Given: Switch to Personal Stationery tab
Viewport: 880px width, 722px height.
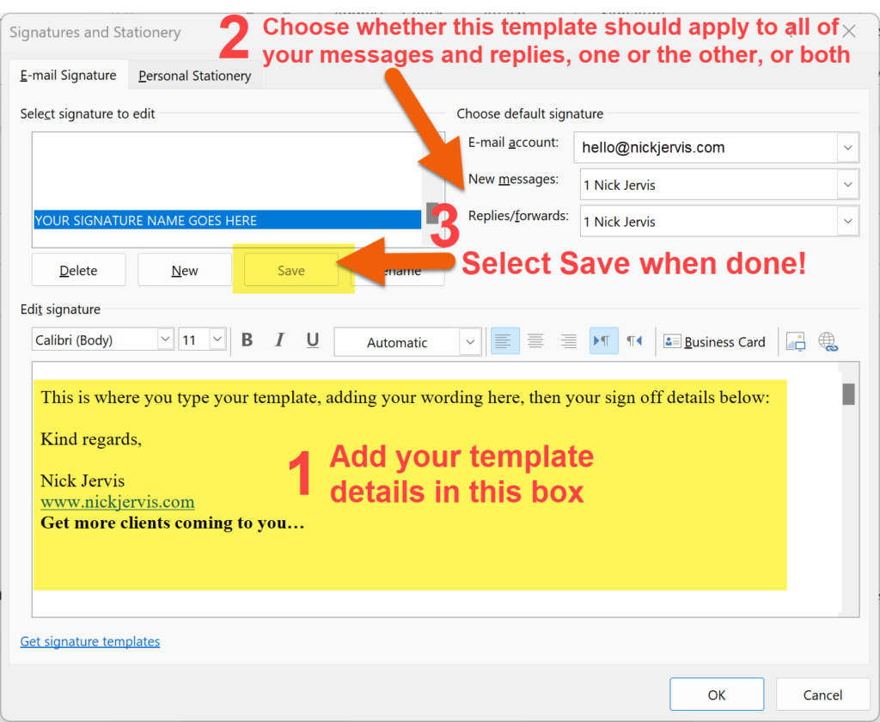Looking at the screenshot, I should [x=195, y=76].
